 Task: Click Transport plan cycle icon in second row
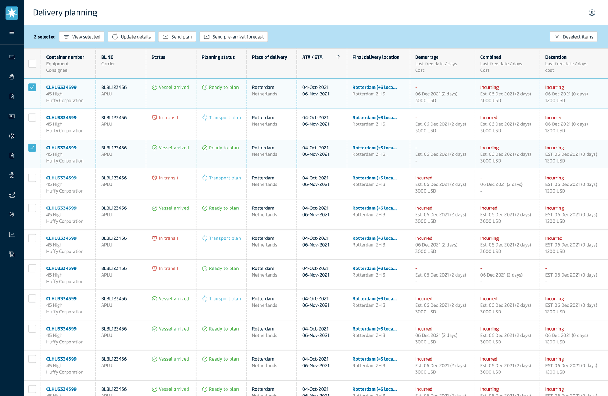(205, 118)
